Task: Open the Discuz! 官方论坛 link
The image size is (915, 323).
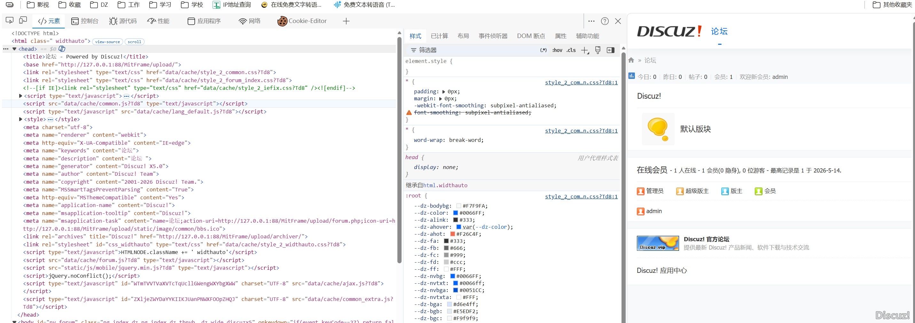Action: (x=707, y=239)
